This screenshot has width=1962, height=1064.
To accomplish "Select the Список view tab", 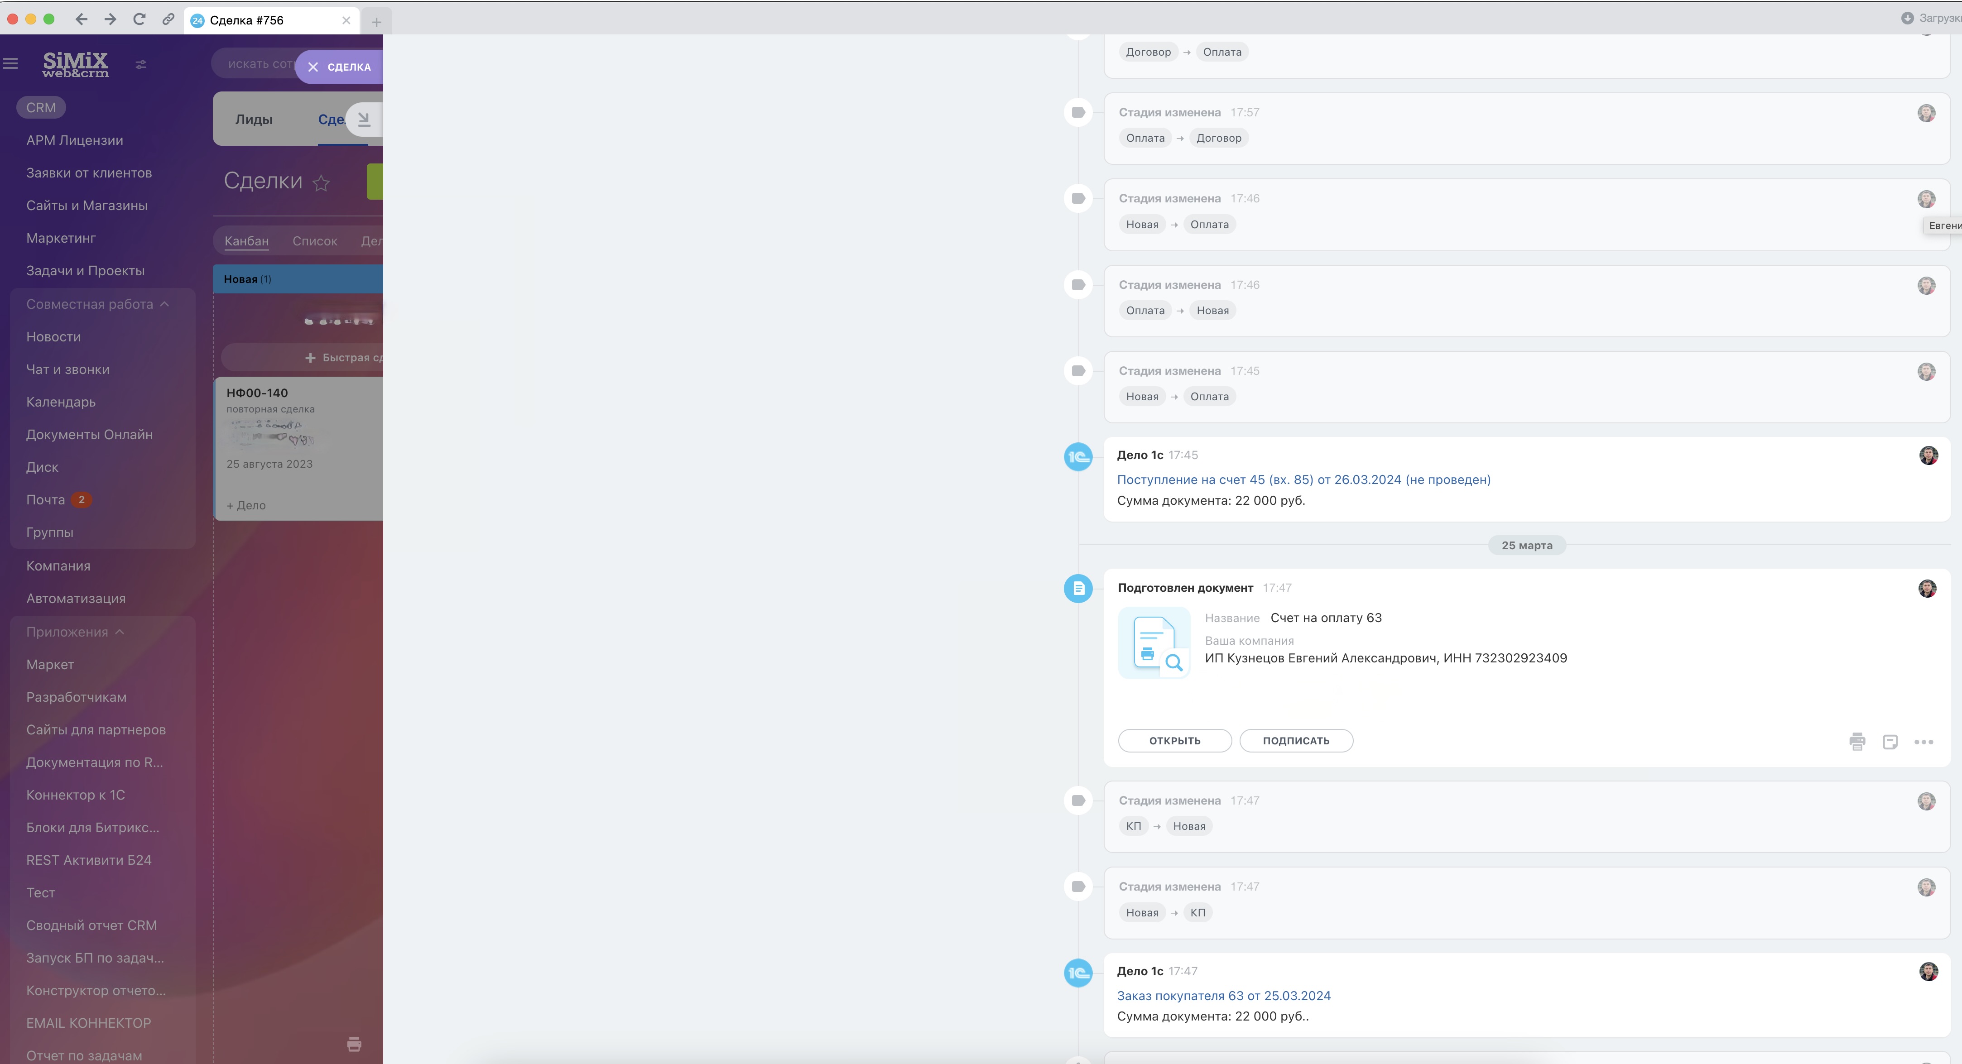I will [315, 241].
